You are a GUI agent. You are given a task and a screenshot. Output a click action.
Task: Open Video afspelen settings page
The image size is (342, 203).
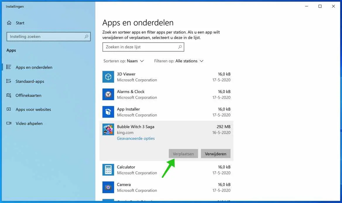[x=29, y=123]
